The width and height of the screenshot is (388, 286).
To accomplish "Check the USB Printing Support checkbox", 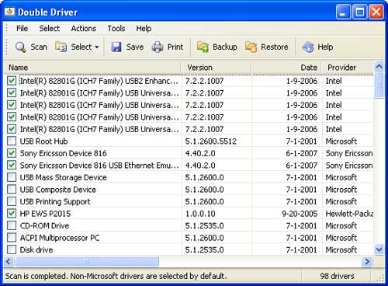I will pos(12,201).
